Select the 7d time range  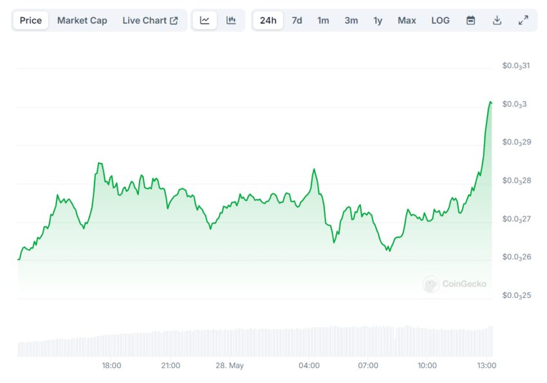coord(297,20)
